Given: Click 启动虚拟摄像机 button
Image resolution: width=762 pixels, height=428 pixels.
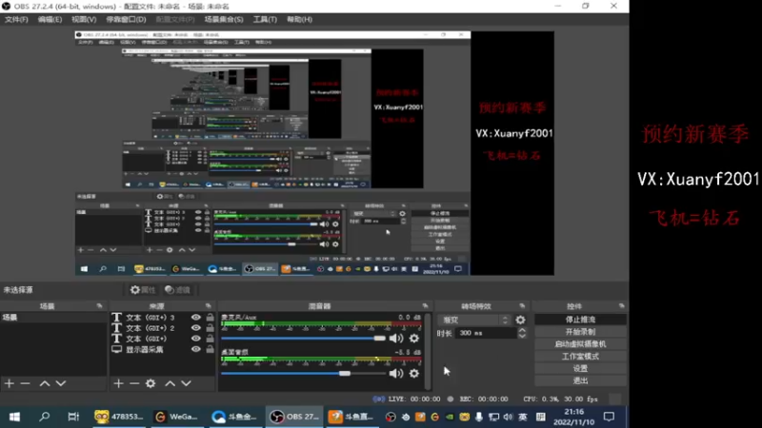Looking at the screenshot, I should [580, 344].
